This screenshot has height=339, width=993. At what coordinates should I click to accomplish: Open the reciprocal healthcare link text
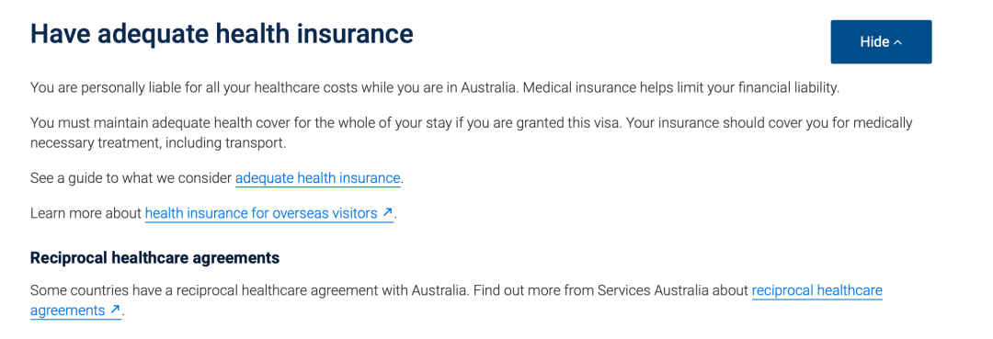[817, 291]
